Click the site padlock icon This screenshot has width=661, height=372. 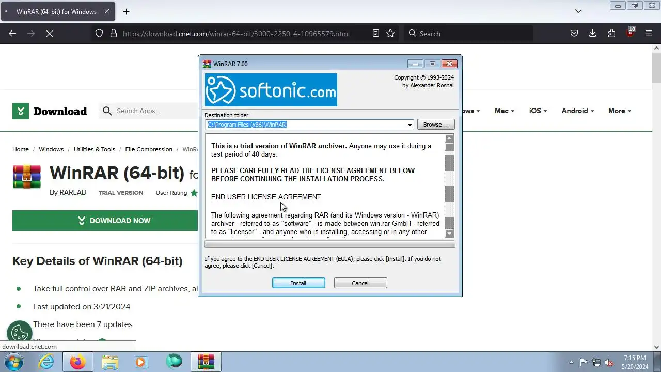pyautogui.click(x=114, y=34)
